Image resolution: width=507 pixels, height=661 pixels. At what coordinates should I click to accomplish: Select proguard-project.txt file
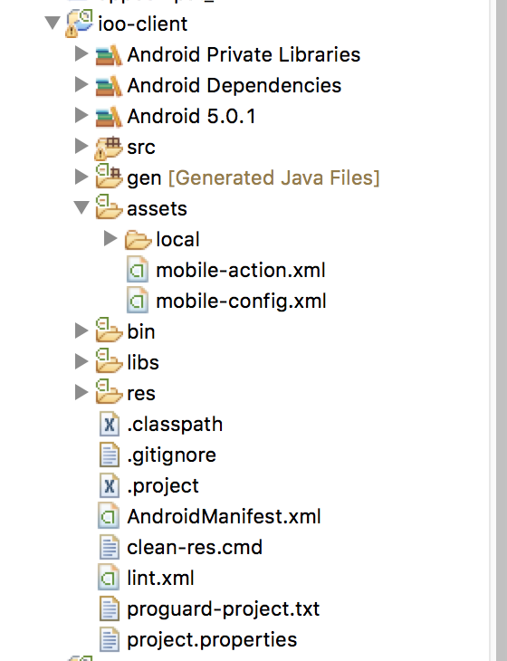224,609
